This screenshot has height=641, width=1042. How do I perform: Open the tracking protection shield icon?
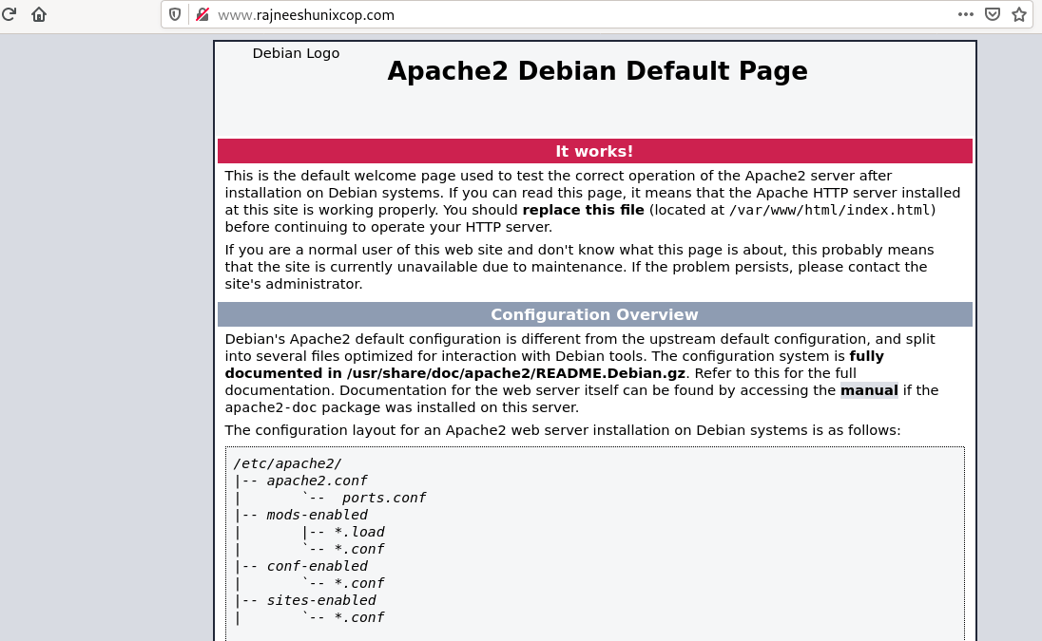click(175, 14)
